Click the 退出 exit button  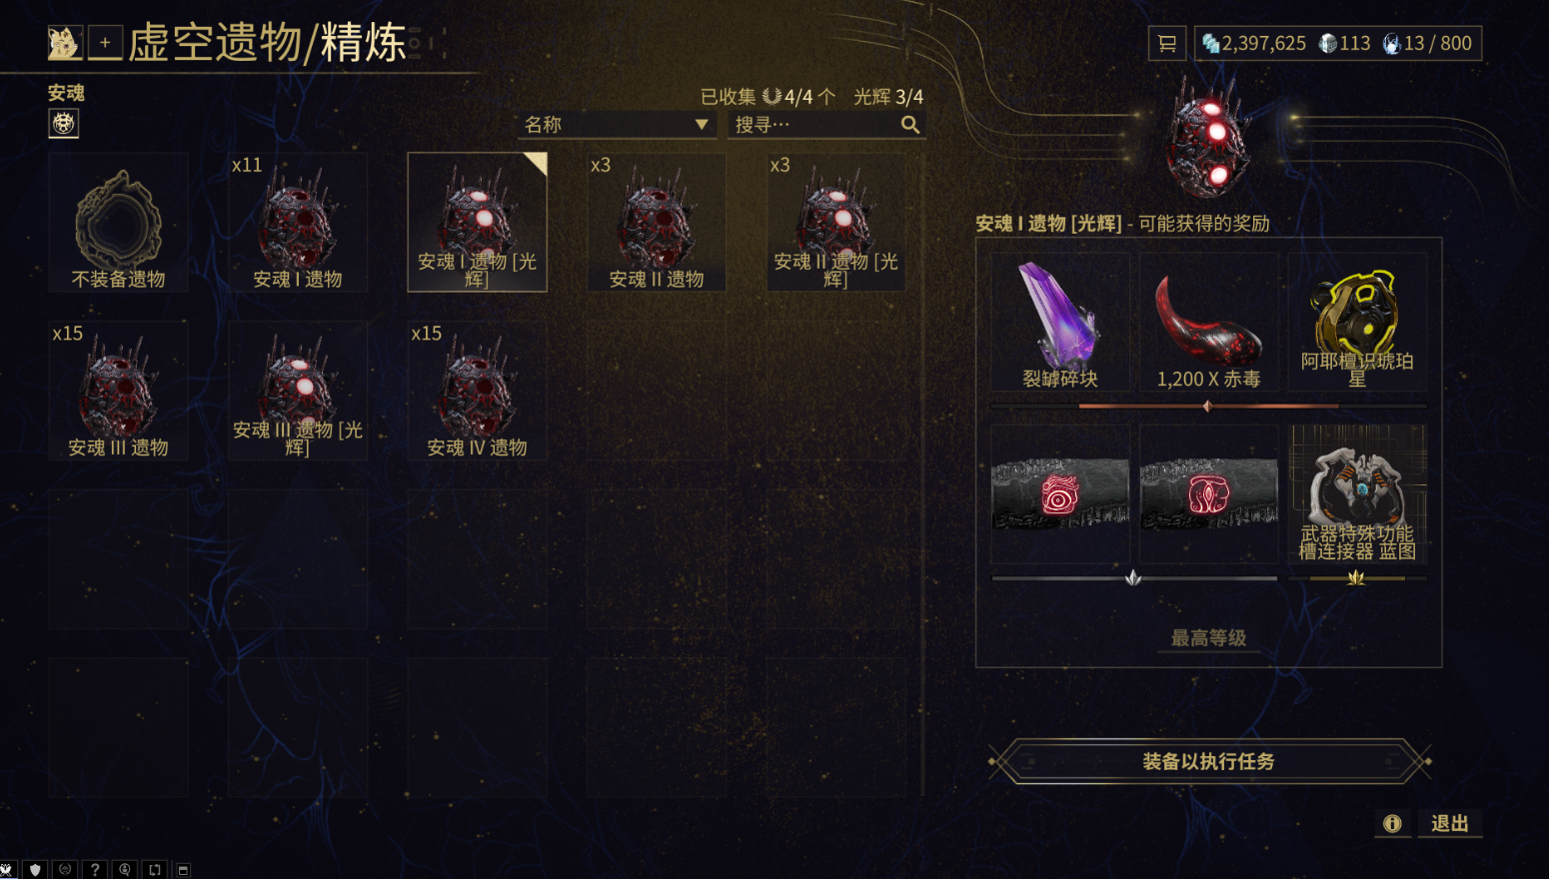tap(1449, 823)
